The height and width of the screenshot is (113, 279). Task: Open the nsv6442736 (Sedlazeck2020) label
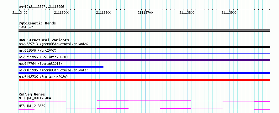tap(43, 77)
